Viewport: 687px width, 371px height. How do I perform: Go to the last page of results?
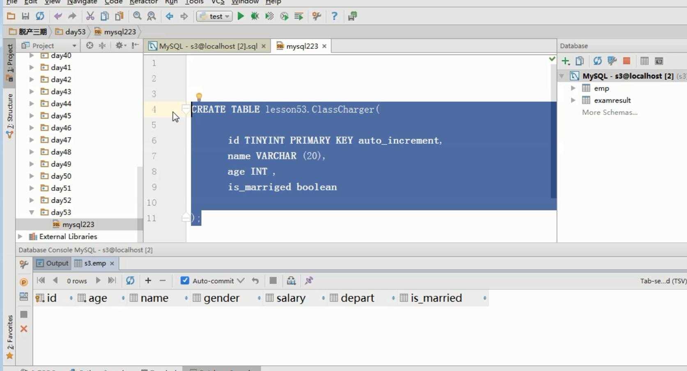point(112,280)
